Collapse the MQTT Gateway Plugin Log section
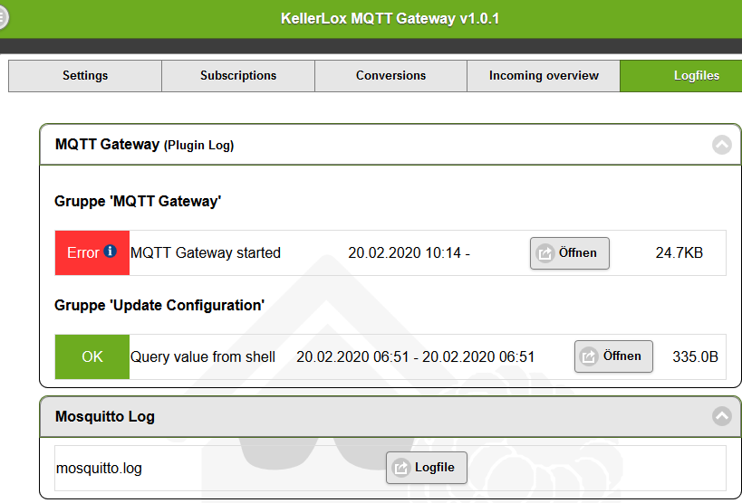The height and width of the screenshot is (503, 742). pyautogui.click(x=722, y=144)
